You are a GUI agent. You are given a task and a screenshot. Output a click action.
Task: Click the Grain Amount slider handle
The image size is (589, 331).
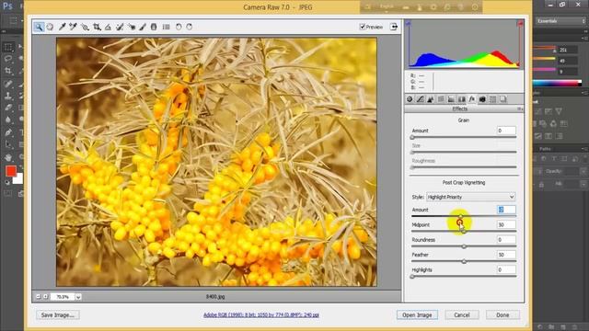point(412,138)
